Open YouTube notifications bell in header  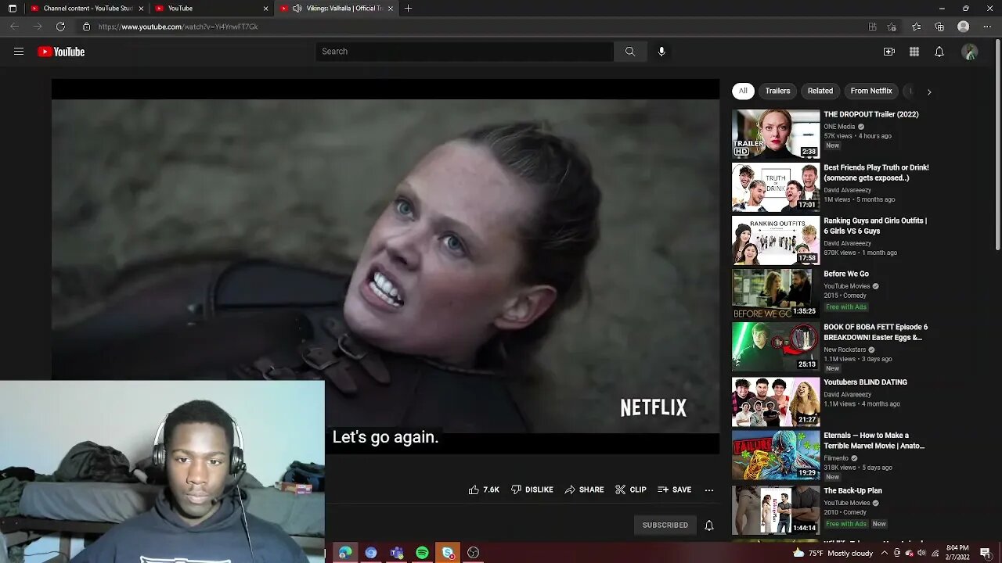tap(939, 52)
